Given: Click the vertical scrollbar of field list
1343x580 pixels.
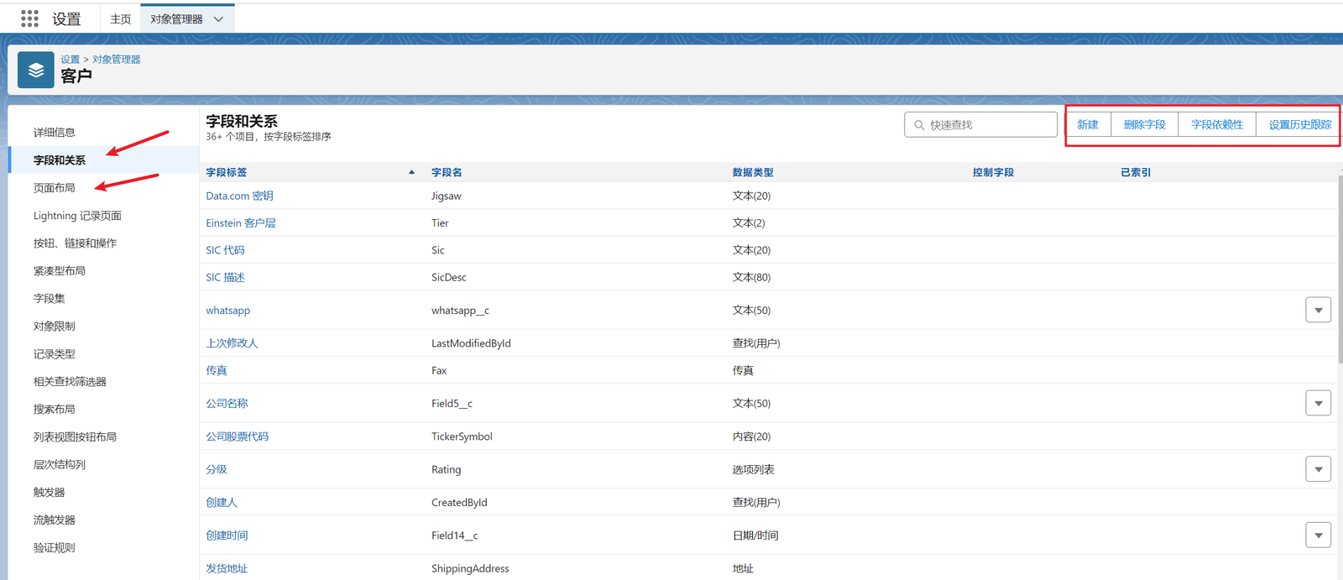Looking at the screenshot, I should tap(1339, 269).
